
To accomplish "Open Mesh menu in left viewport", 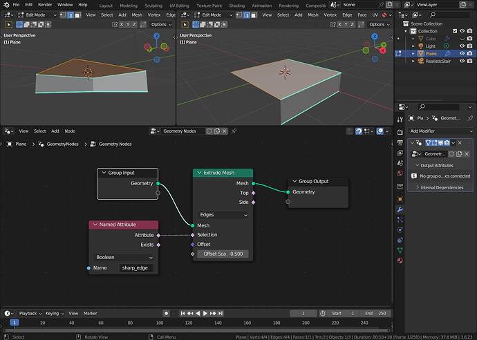I will coord(137,15).
